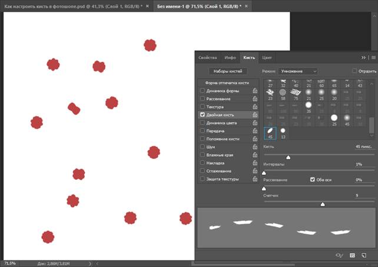Click the Интервалы value field 1%
The width and height of the screenshot is (378, 267).
pos(363,164)
